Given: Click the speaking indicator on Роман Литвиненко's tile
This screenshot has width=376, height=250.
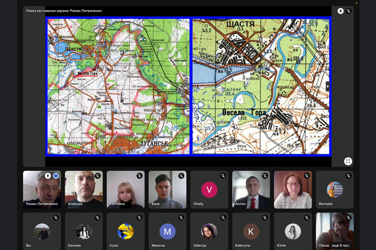Looking at the screenshot, I should click(56, 176).
